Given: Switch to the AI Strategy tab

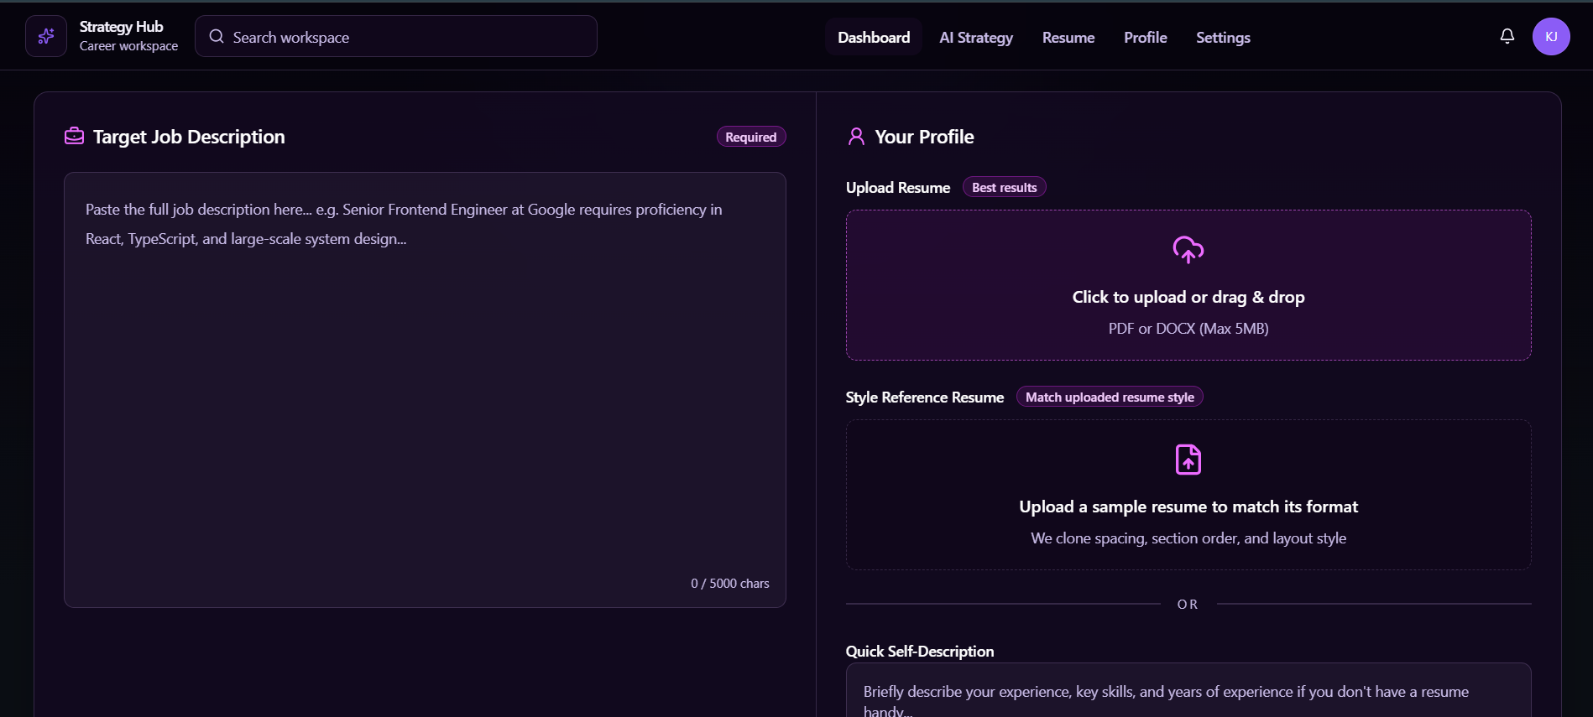Looking at the screenshot, I should pos(976,37).
